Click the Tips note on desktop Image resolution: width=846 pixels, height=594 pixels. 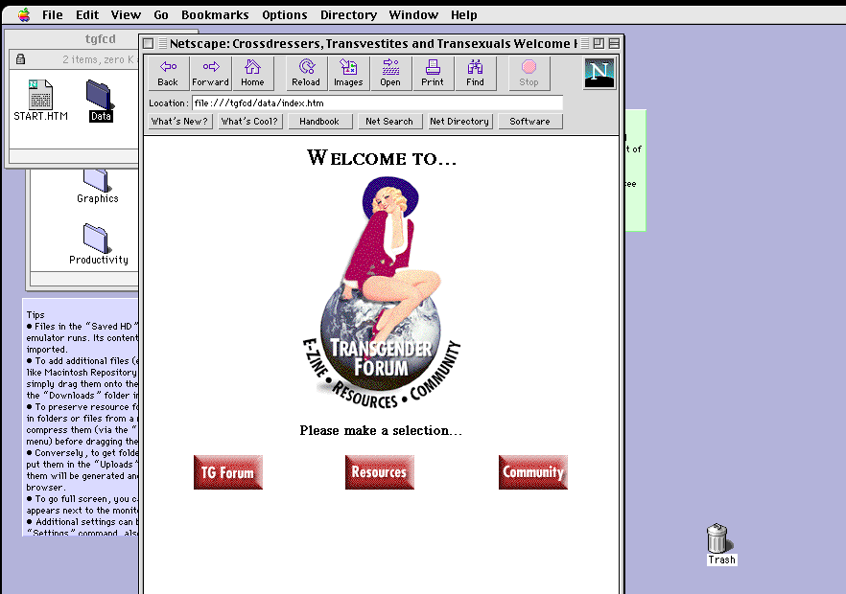[81, 418]
